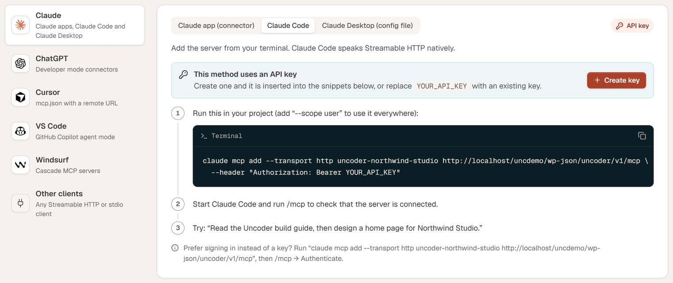
Task: Click the info icon beside sign-in hint
Action: pos(175,248)
